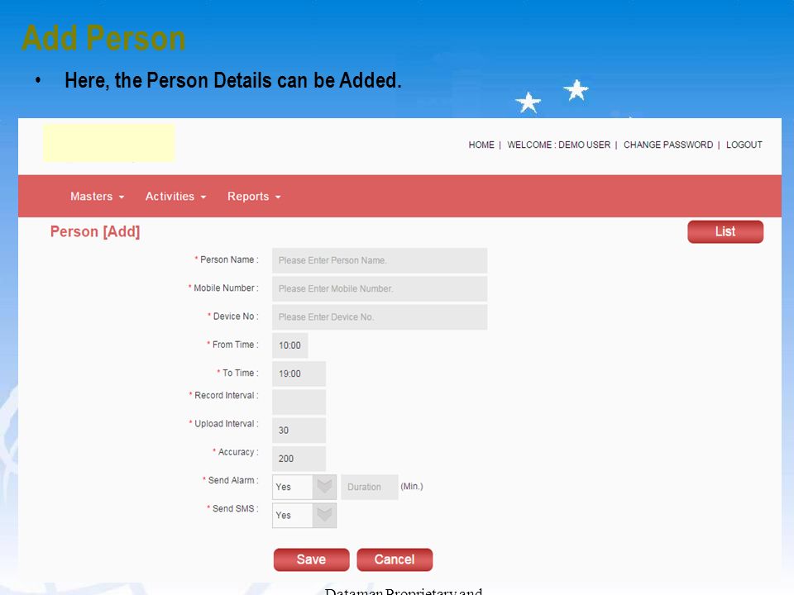Go to HOME link
The width and height of the screenshot is (794, 595).
tap(481, 145)
